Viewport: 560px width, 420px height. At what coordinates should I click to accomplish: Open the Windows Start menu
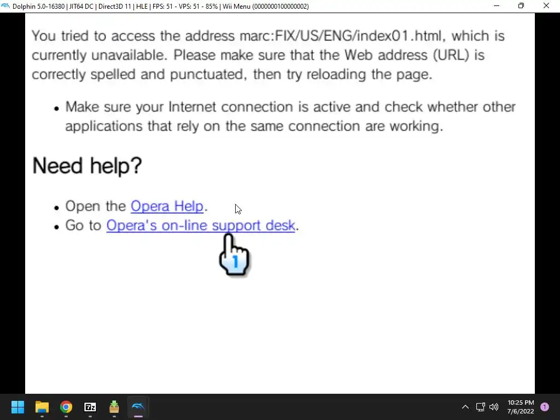coord(18,407)
